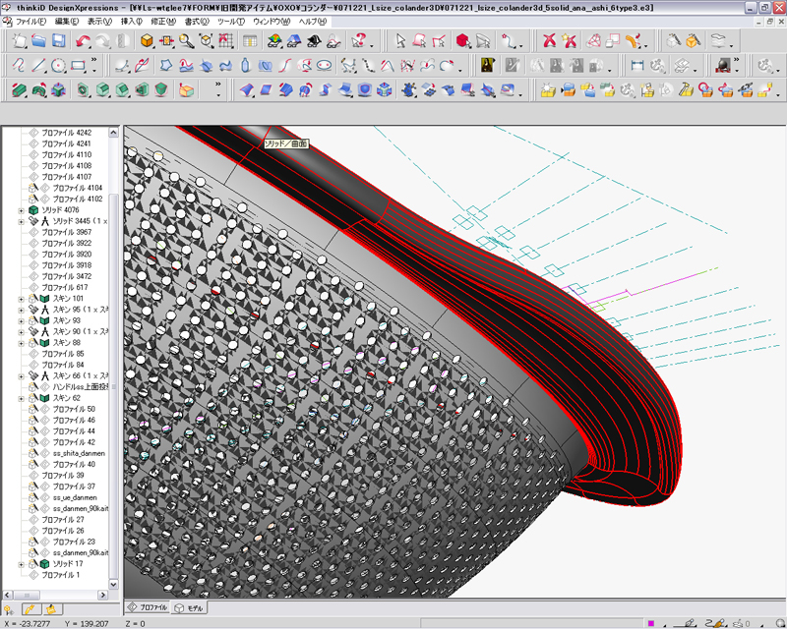Select the magnifier zoom tool
Image resolution: width=787 pixels, height=629 pixels.
(186, 41)
